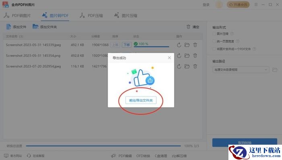Delete Screenshot 2023-07-20 202954.jpeg with trash icon

click(195, 66)
